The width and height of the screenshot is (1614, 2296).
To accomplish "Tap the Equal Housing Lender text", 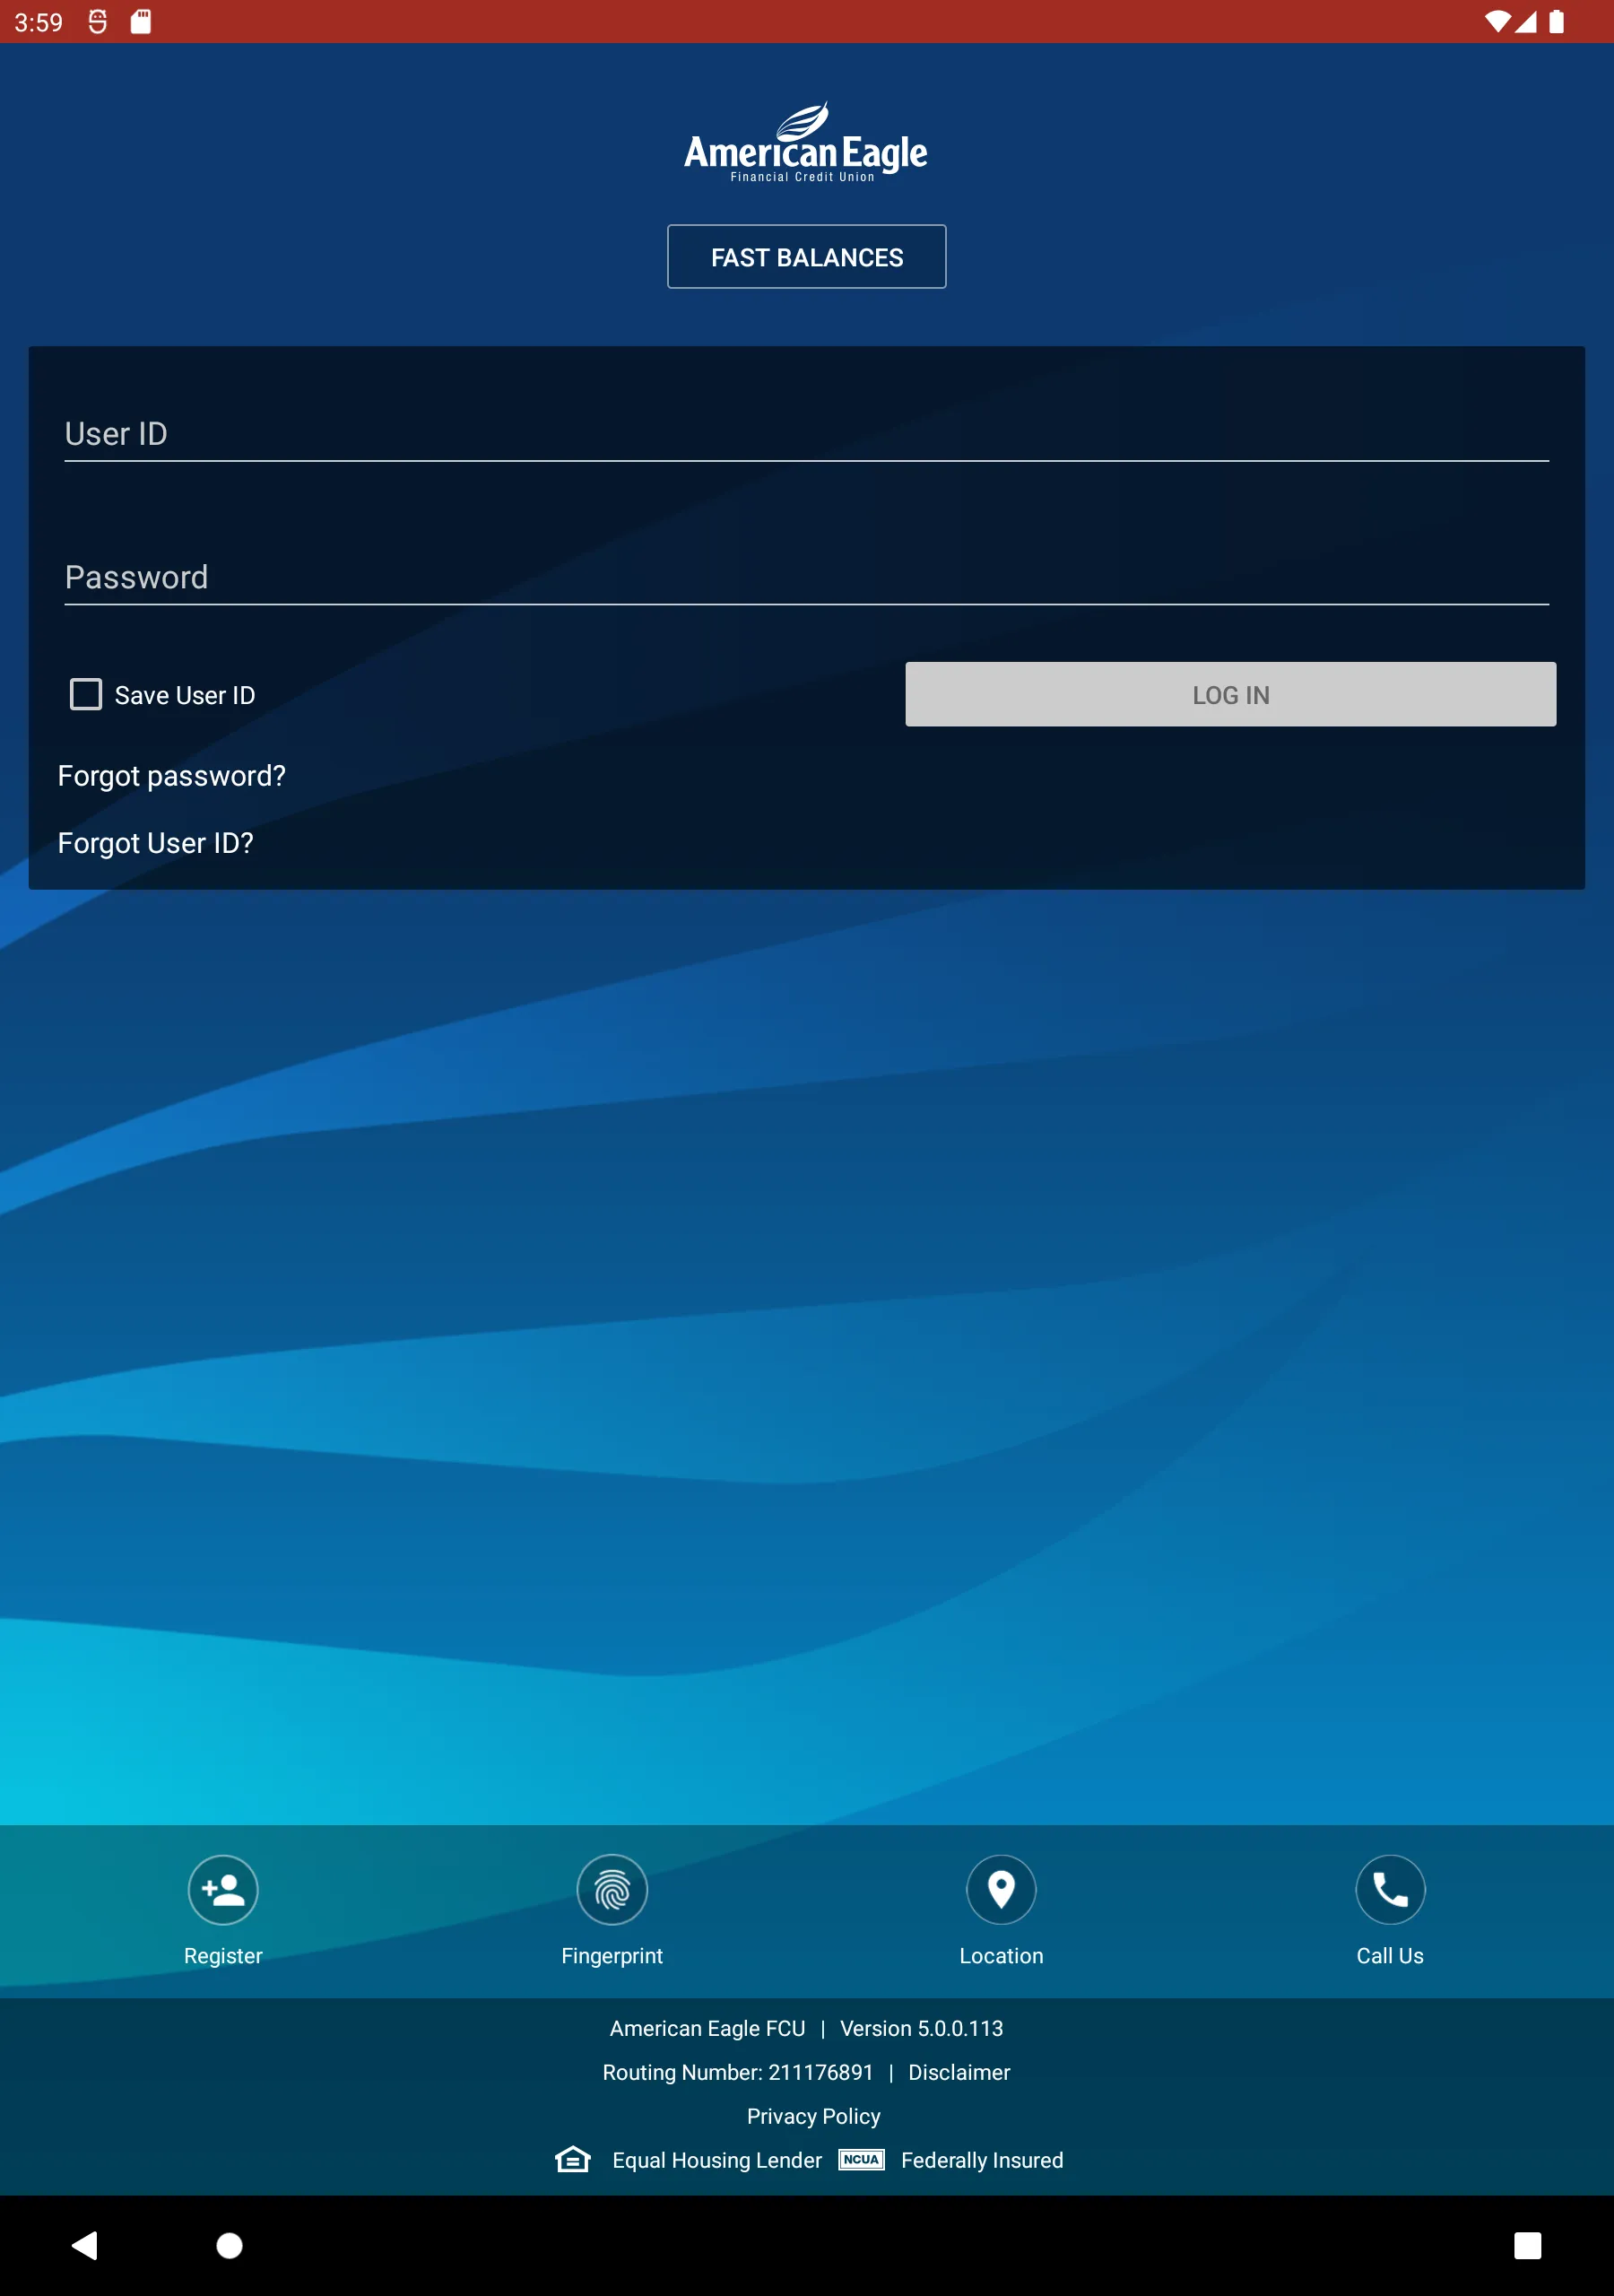I will click(716, 2160).
